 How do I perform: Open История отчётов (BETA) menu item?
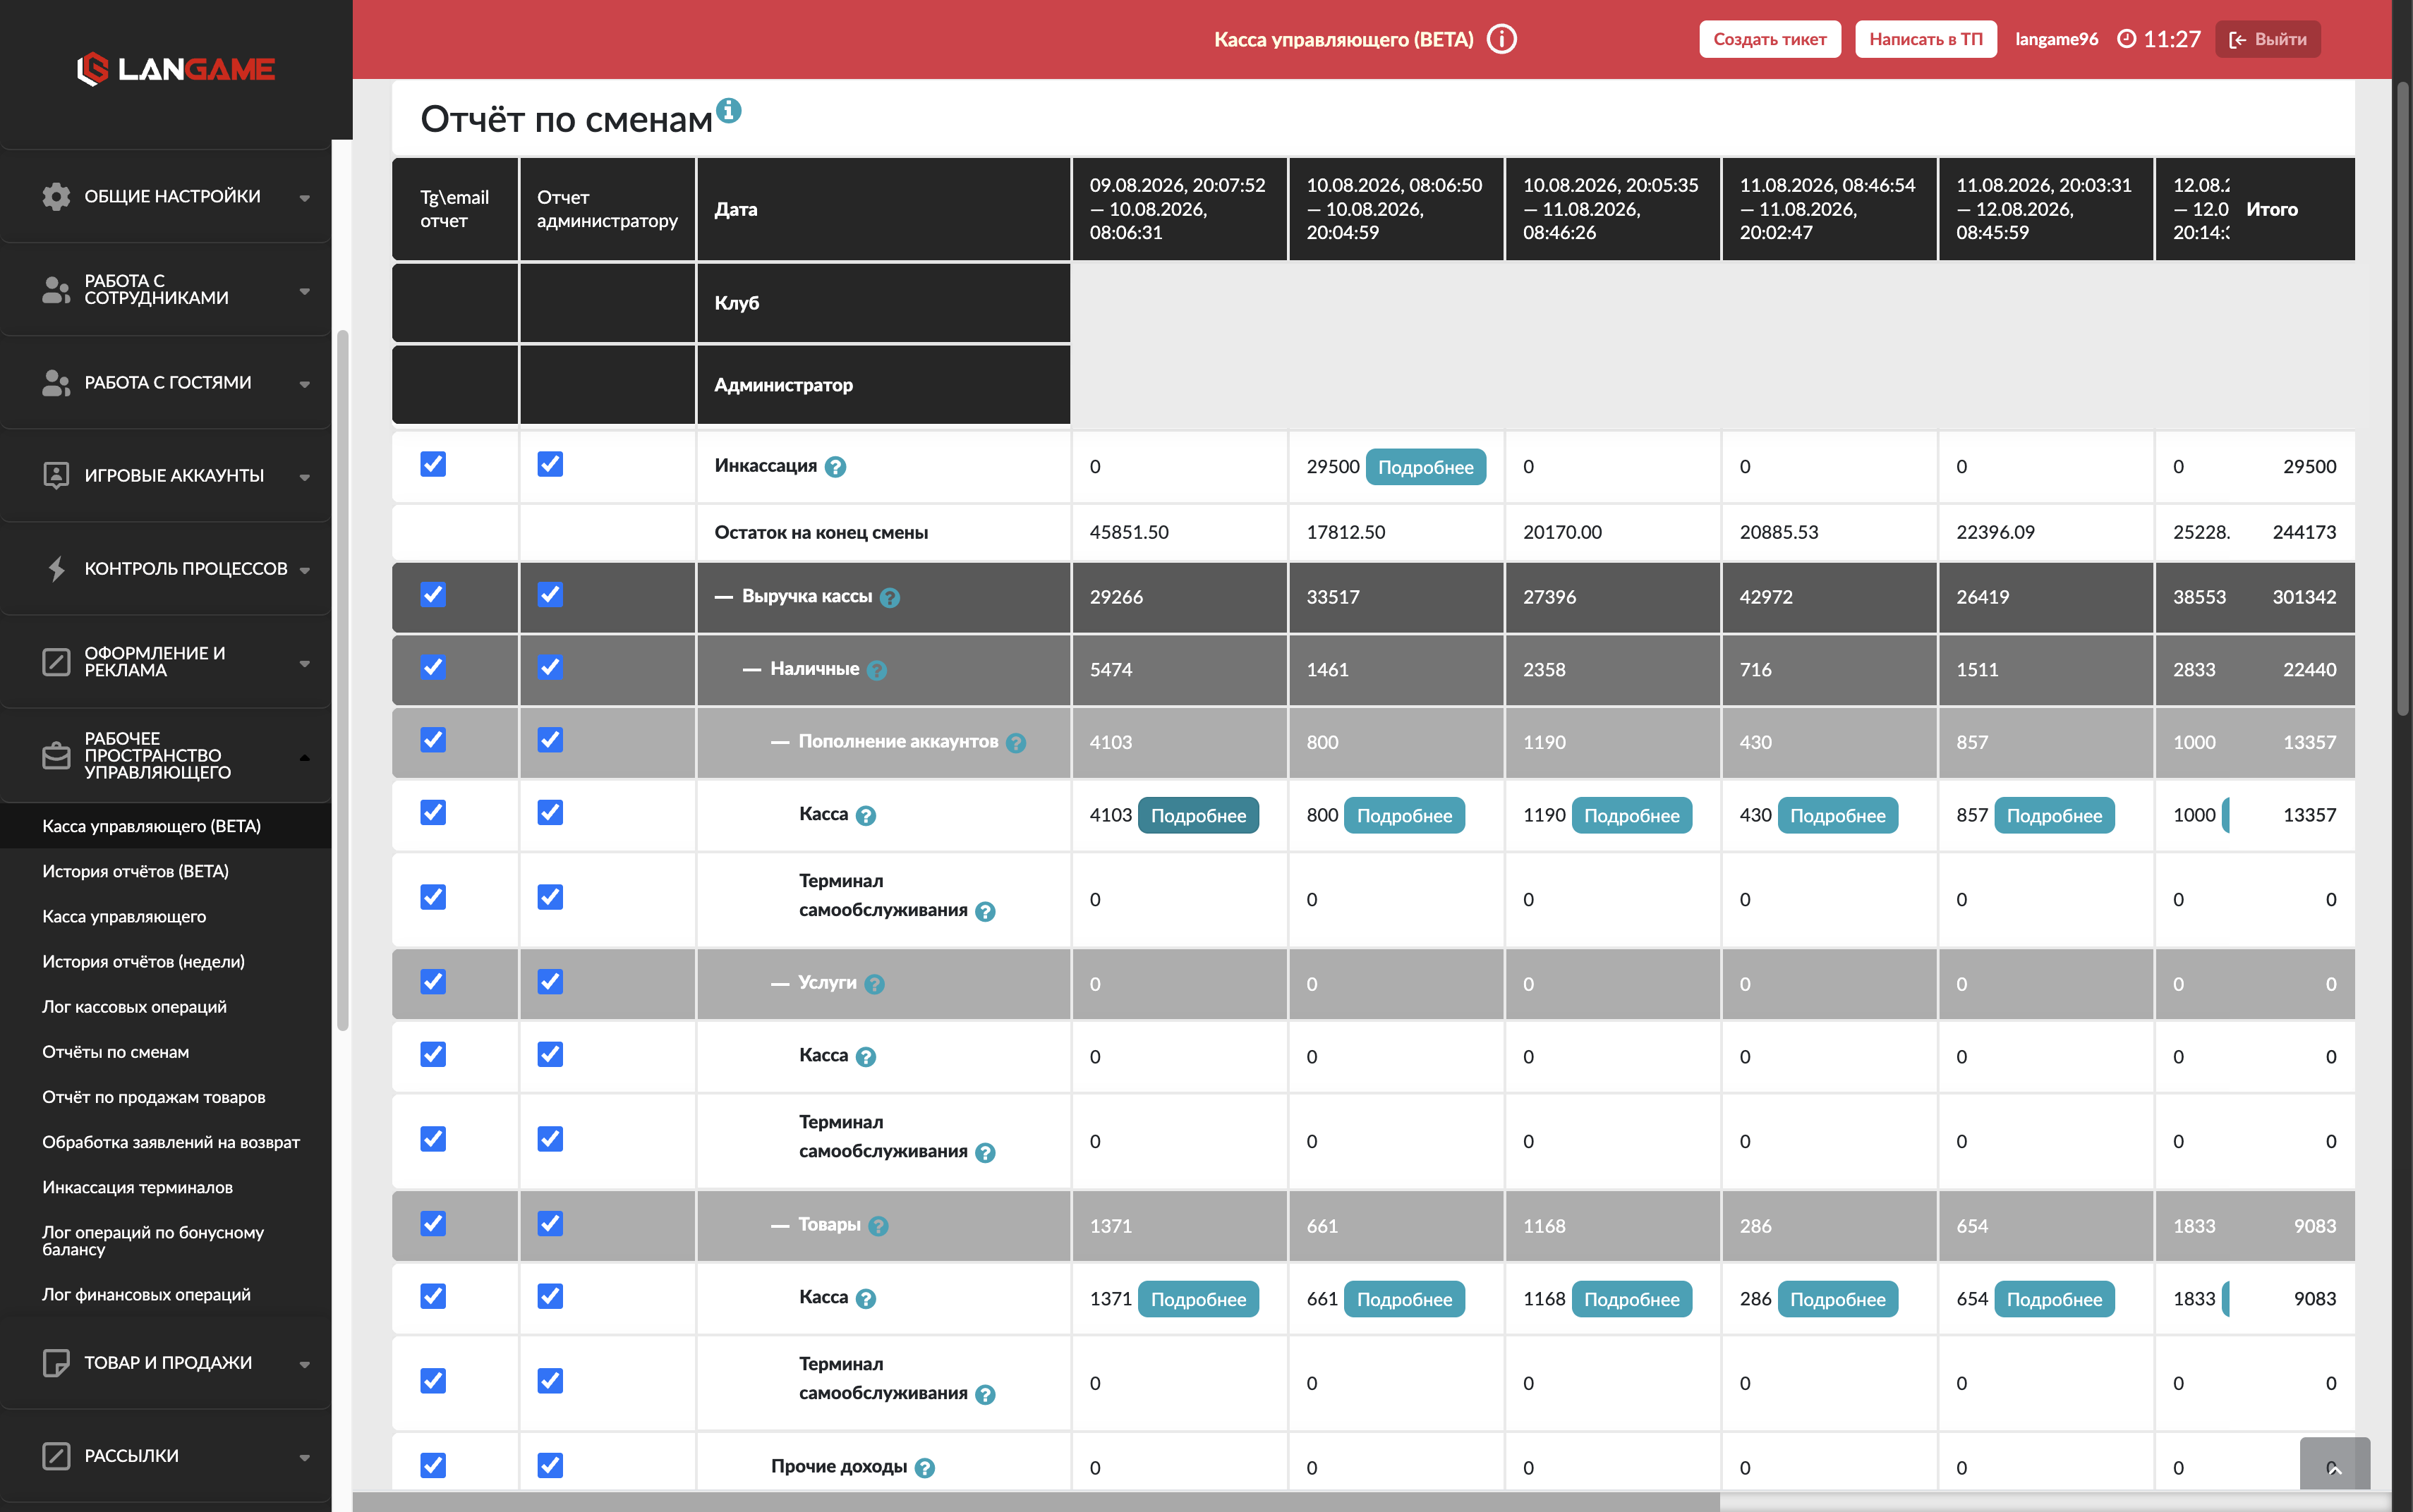pyautogui.click(x=135, y=871)
